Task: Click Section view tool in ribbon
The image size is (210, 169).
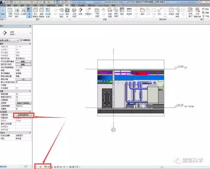Action: pyautogui.click(x=80, y=11)
